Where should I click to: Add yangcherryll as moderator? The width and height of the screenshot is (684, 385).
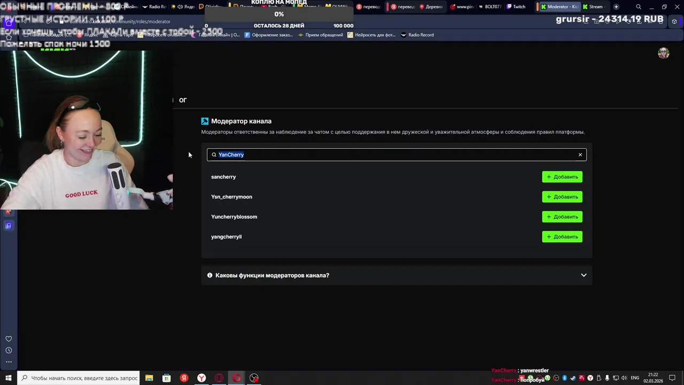[x=562, y=237]
